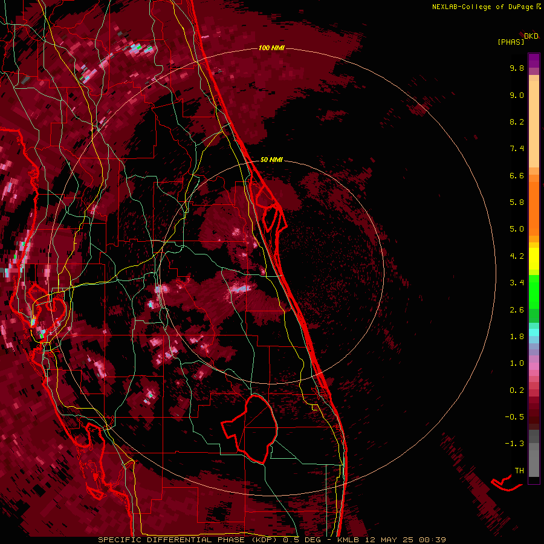Image resolution: width=544 pixels, height=544 pixels.
Task: Click the 2.6 color scale value
Action: [517, 310]
